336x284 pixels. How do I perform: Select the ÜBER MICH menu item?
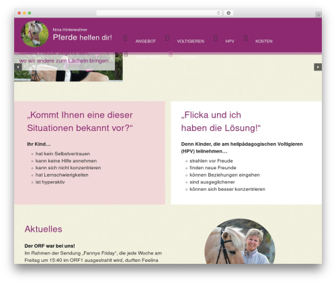click(x=147, y=57)
